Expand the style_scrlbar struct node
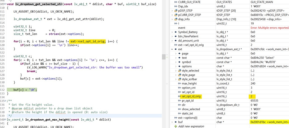The height and width of the screenshot is (128, 289). [176, 79]
